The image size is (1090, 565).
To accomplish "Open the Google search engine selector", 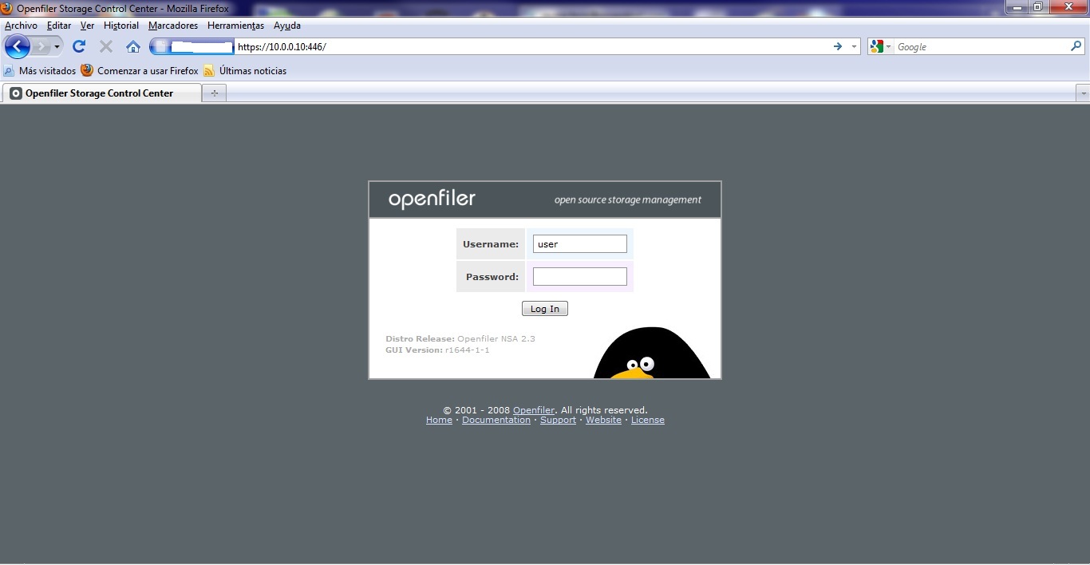I will pyautogui.click(x=881, y=46).
